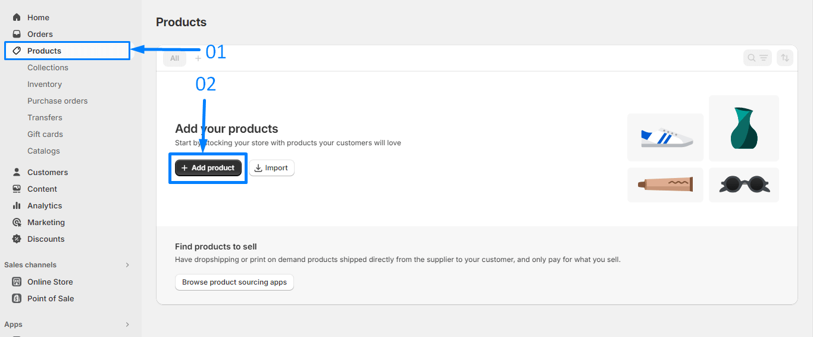Open Collections in Products submenu

point(48,67)
